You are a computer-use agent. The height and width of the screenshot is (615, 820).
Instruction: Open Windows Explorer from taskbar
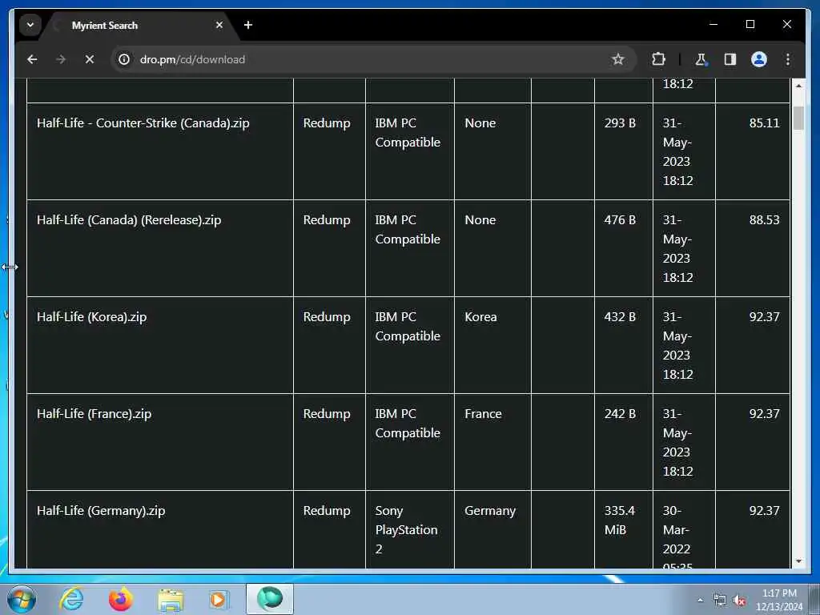[171, 599]
